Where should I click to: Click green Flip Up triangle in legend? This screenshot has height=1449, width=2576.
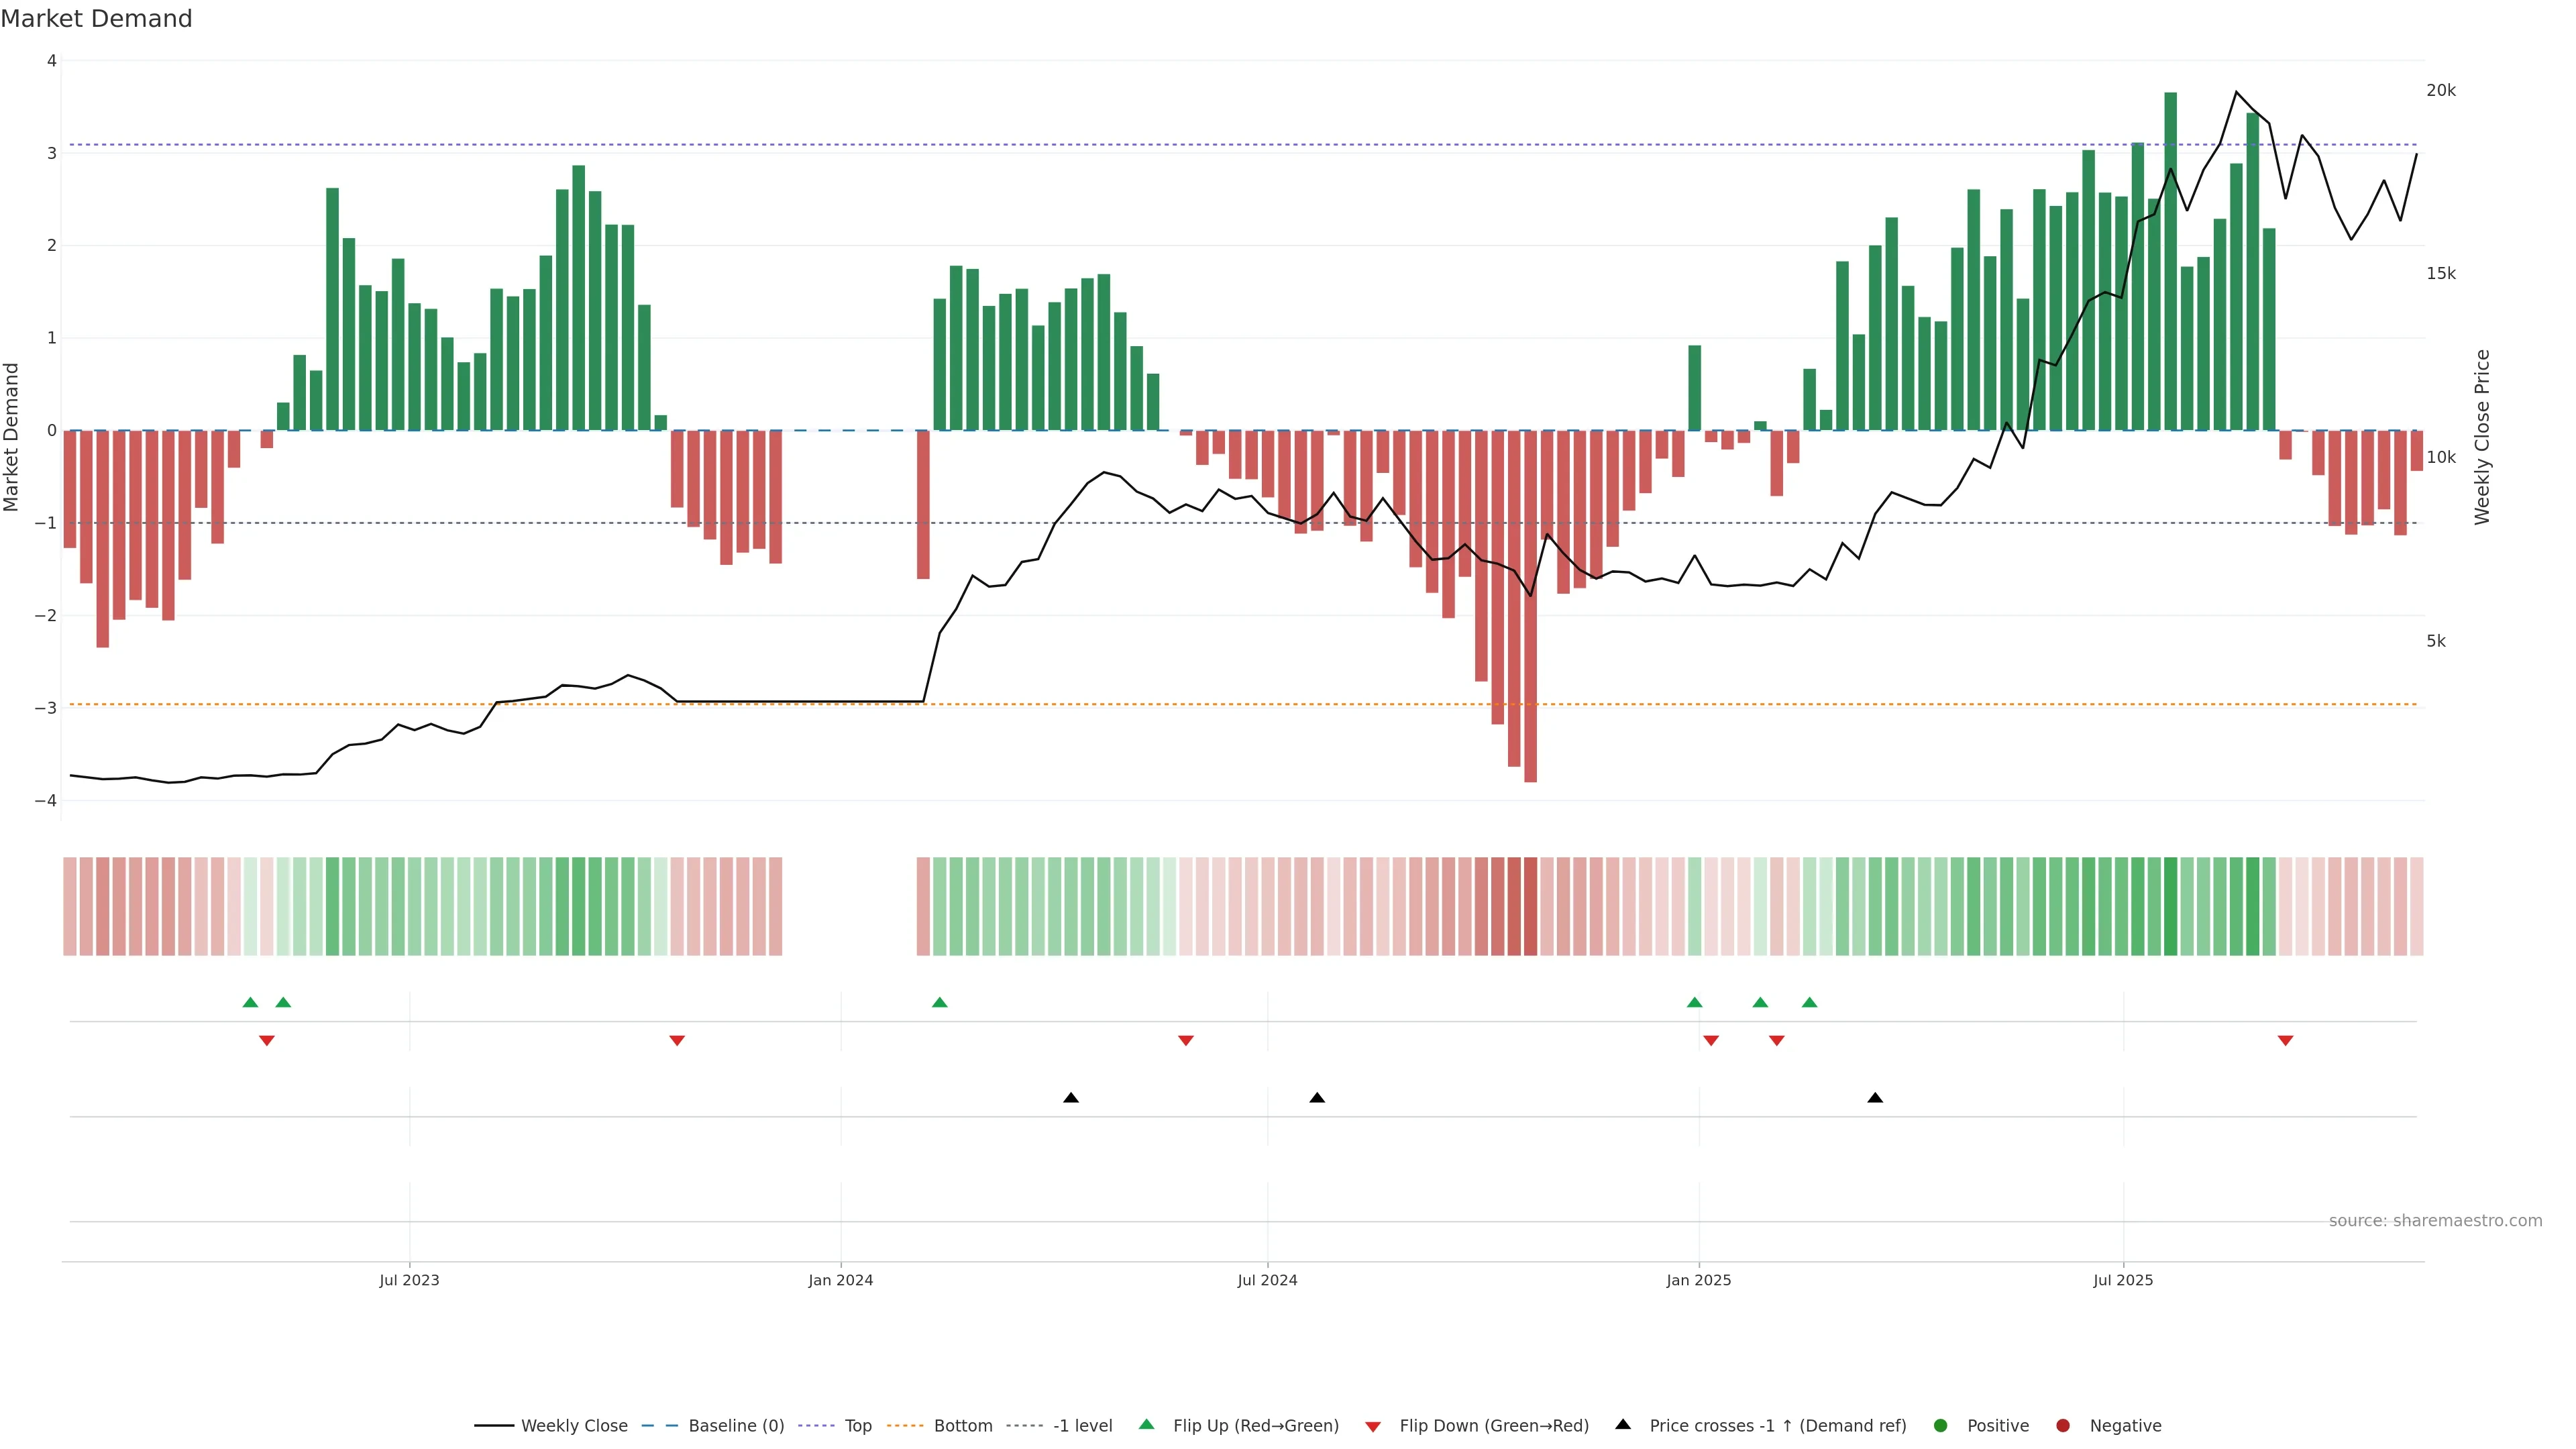[1147, 1424]
